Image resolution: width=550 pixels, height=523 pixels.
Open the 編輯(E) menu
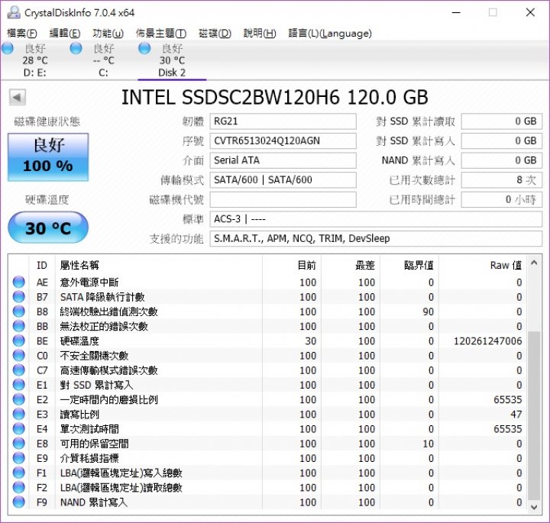coord(65,34)
